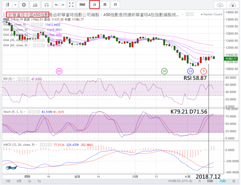This screenshot has height=185, width=241.
Task: Click the RSI value 47.6302
Action: (x=36, y=79)
